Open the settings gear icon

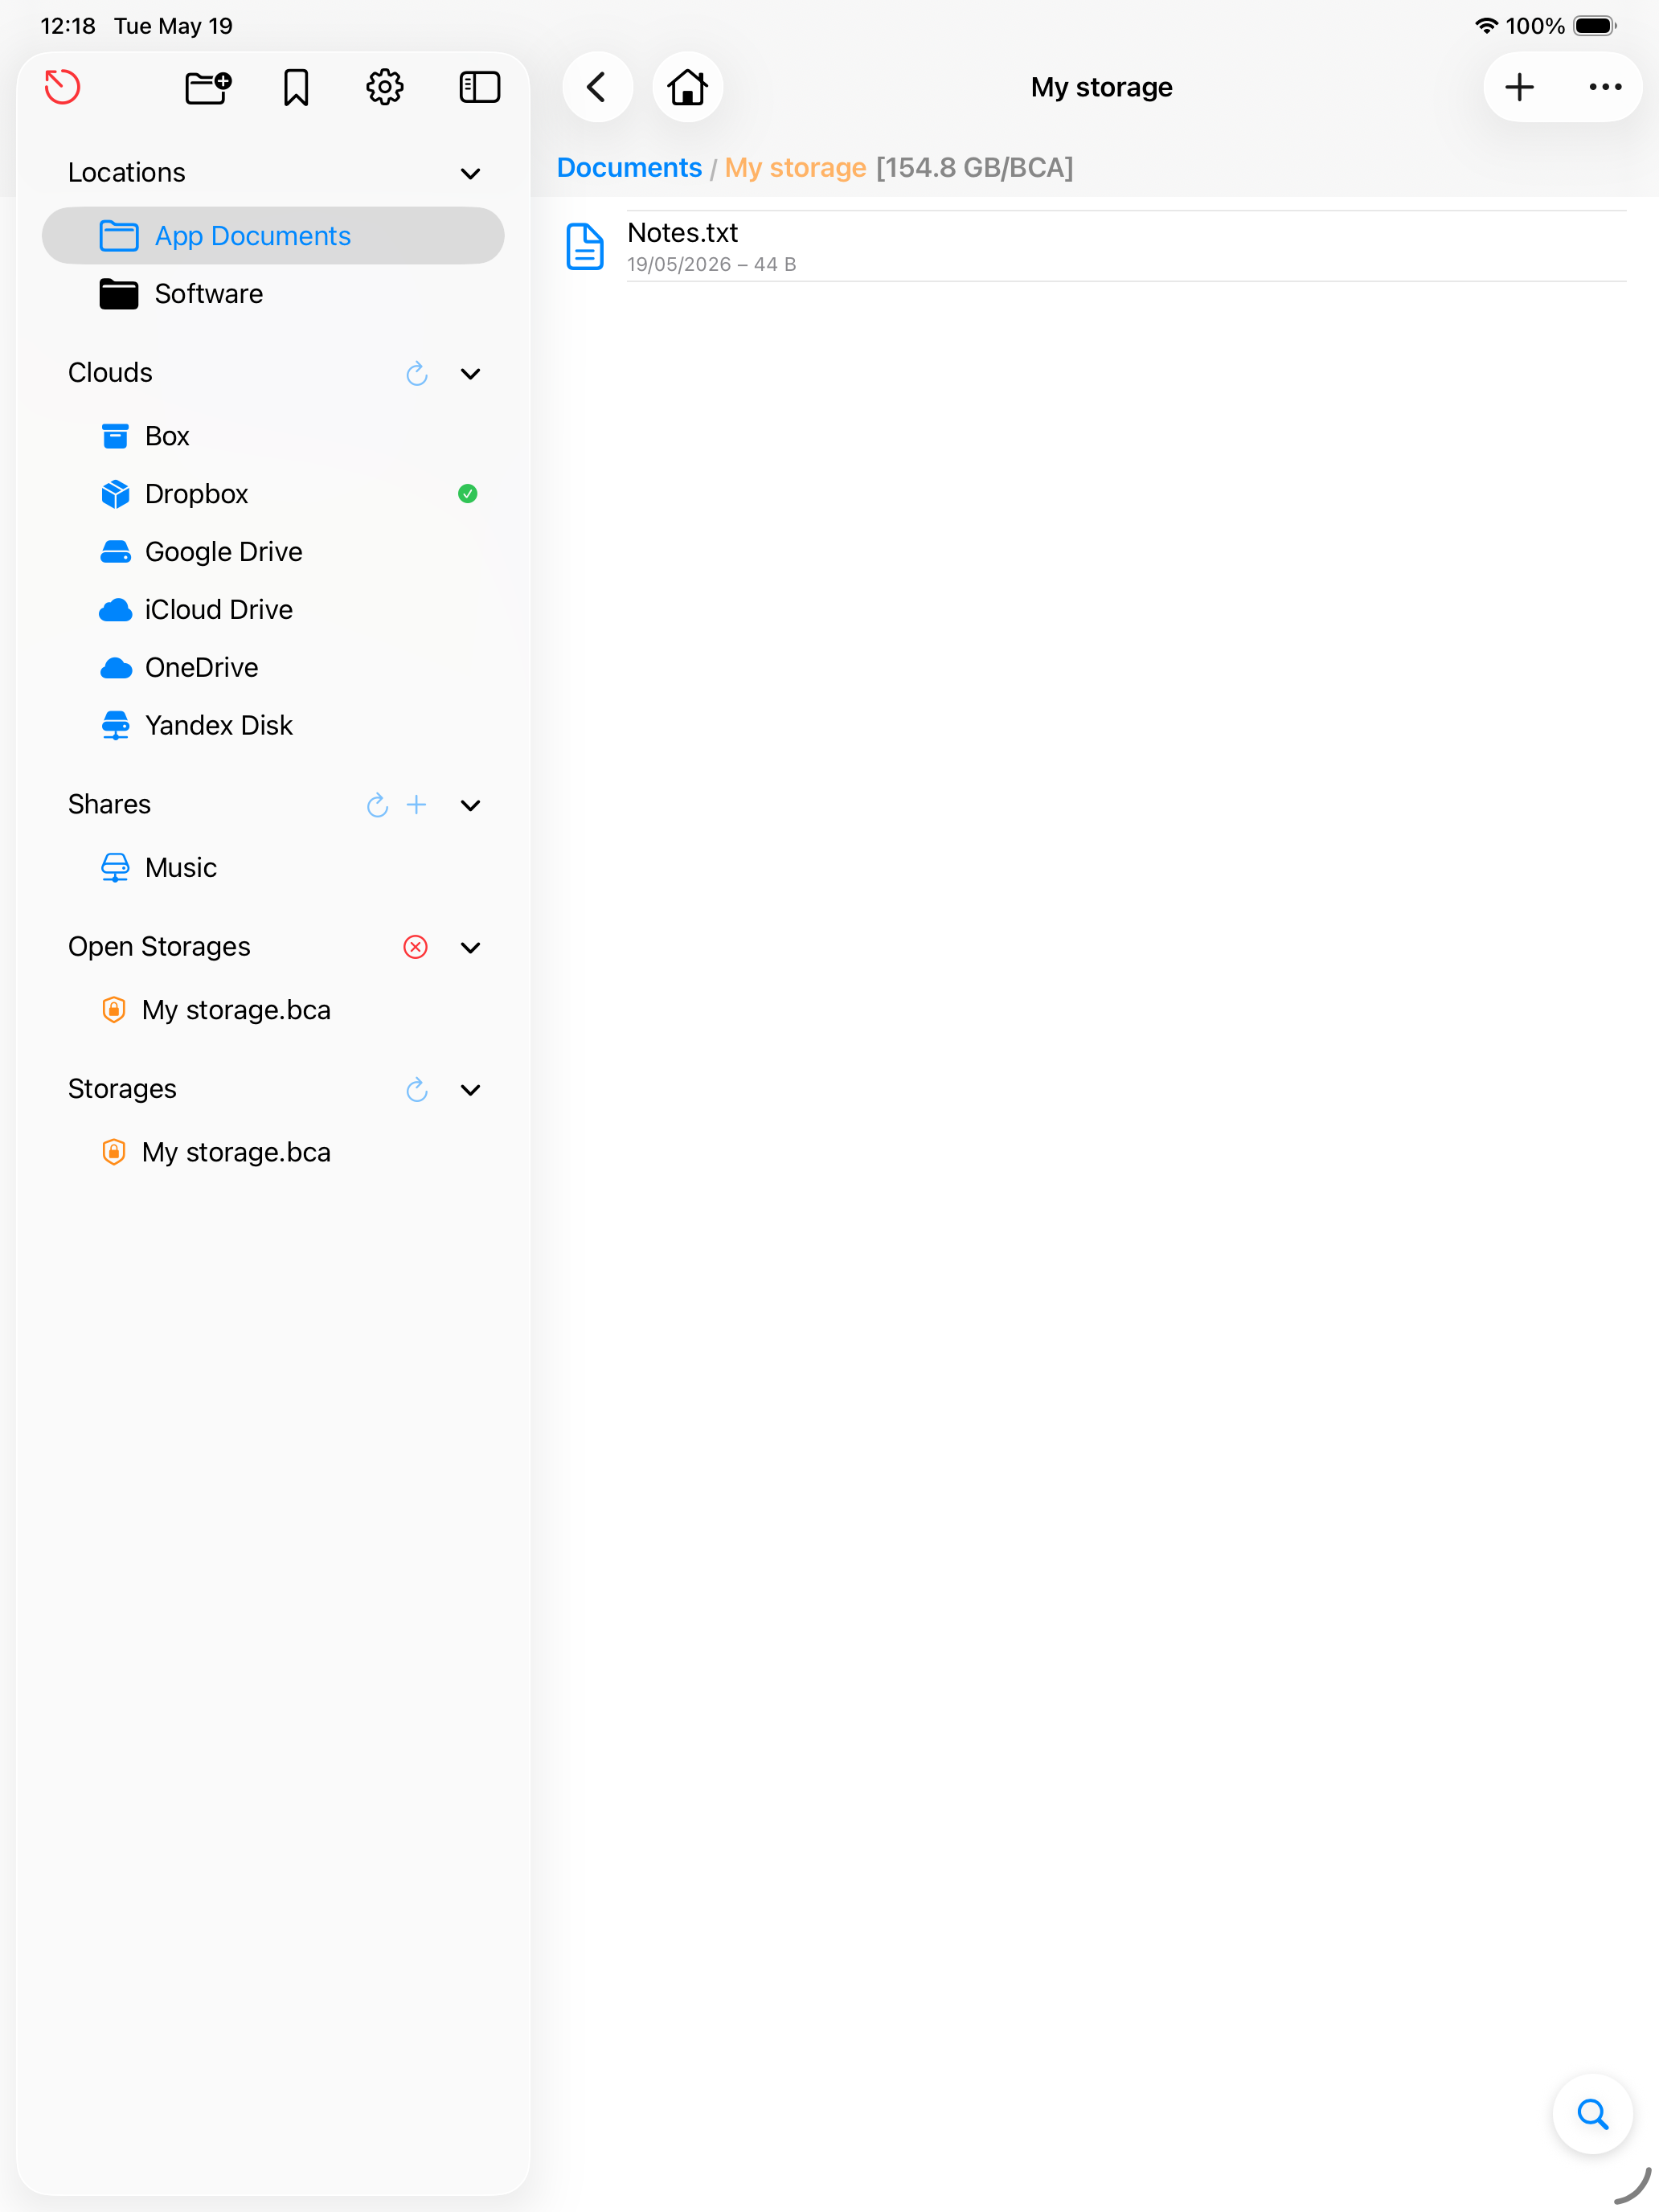tap(385, 87)
